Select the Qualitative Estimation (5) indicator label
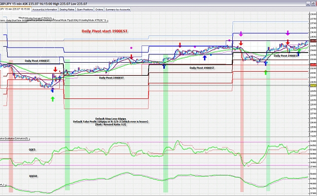Viewport: 317px width, 196px height. pos(14,138)
